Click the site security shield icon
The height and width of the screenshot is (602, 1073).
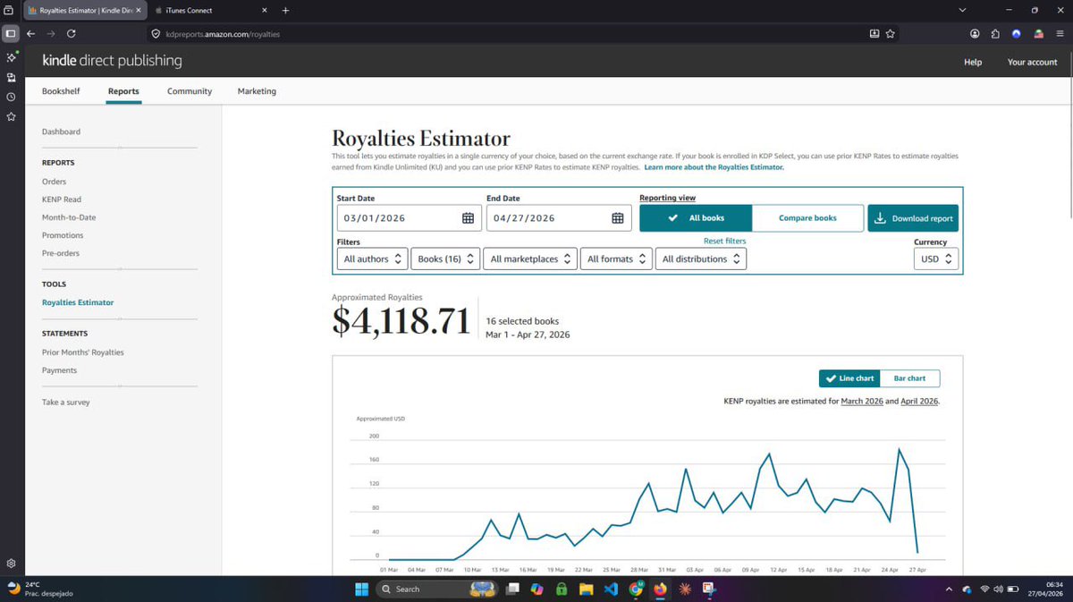click(x=156, y=34)
